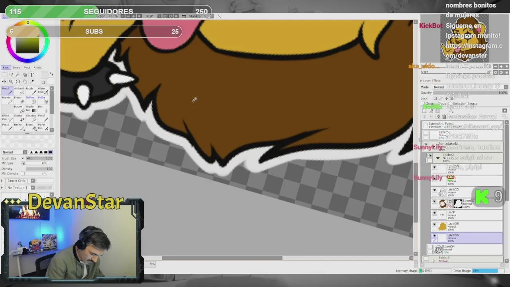Select the Hand pan tool
This screenshot has width=510, height=287.
tap(25, 82)
